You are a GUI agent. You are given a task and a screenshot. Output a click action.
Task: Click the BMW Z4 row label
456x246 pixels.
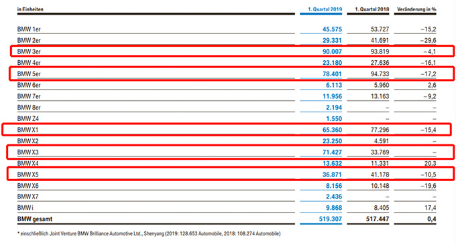pyautogui.click(x=28, y=118)
